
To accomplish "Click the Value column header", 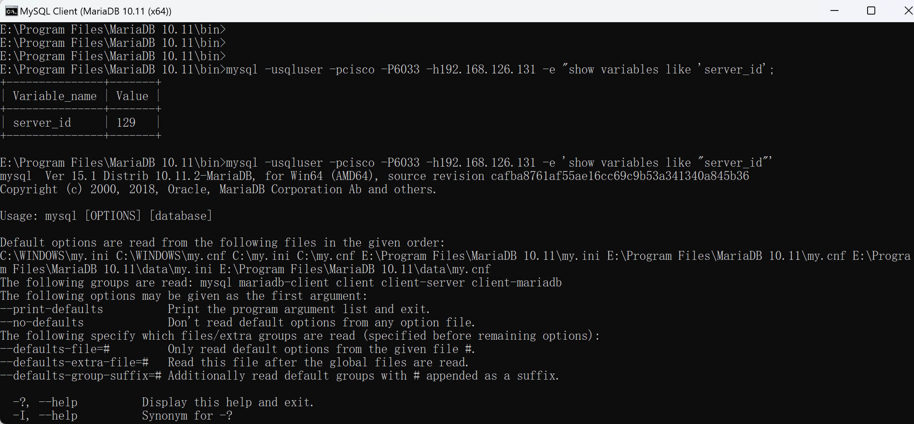I will [x=132, y=96].
